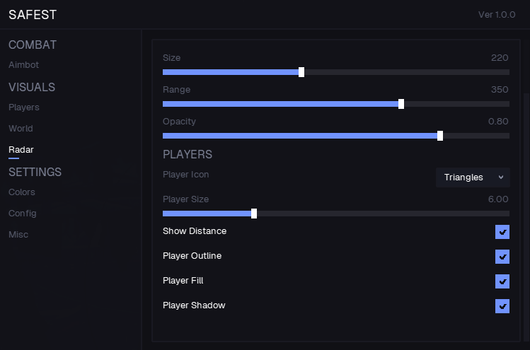Click the Player Icon dropdown chevron arrow
Viewport: 530px width, 350px height.
(501, 177)
